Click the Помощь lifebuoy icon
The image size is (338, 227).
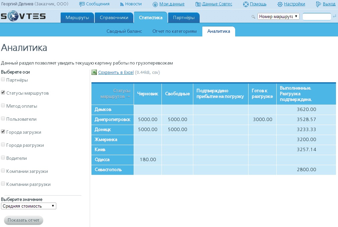[x=246, y=4]
